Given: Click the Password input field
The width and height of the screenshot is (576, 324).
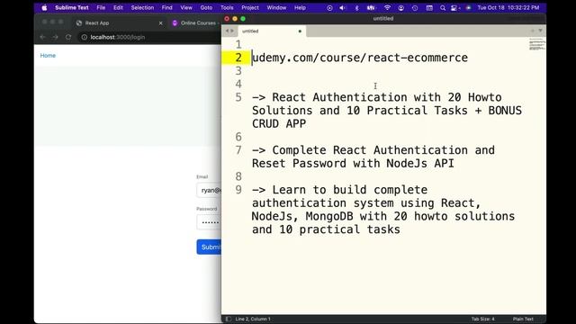Looking at the screenshot, I should pos(209,222).
